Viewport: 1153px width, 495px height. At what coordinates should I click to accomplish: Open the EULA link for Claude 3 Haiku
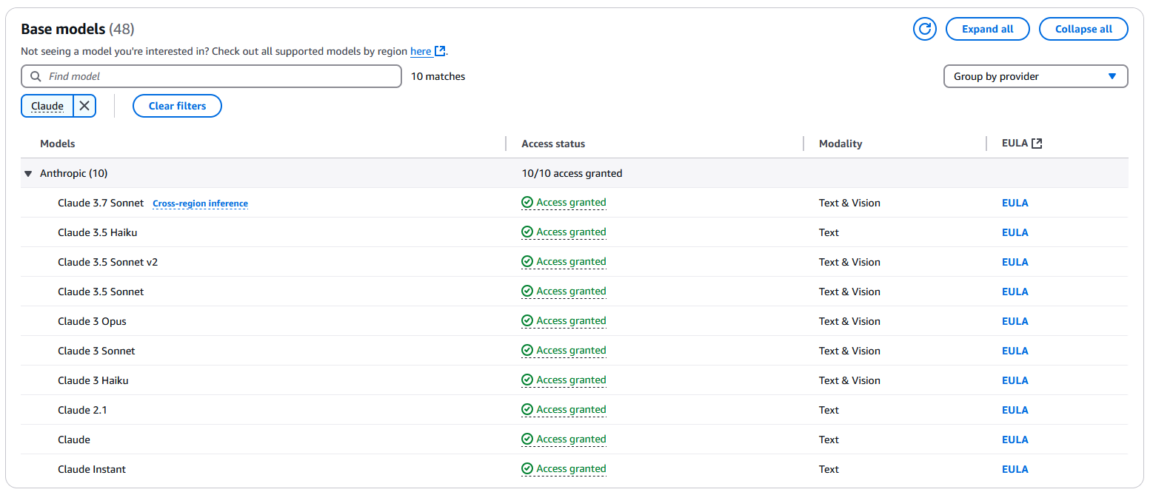(x=1015, y=380)
